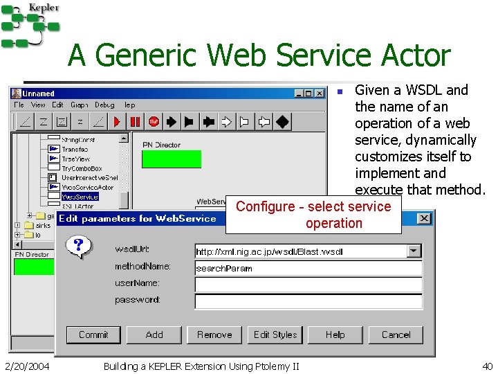Click the Commit button

point(93,335)
